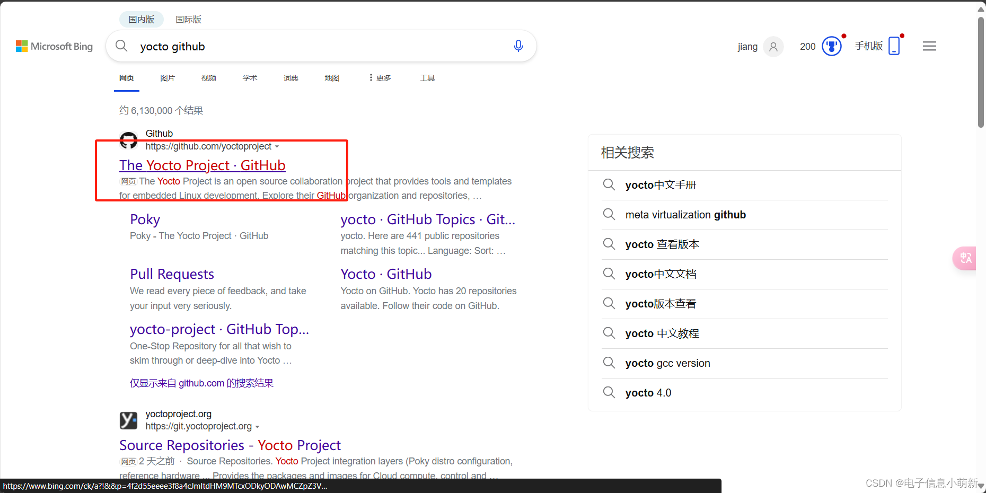Select the 网页 tab
This screenshot has width=986, height=493.
tap(127, 78)
